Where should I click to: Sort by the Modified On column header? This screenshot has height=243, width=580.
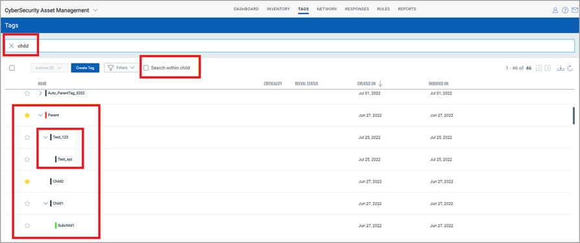tap(438, 84)
